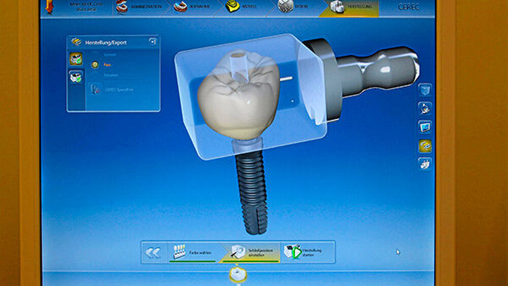
Task: Select the first milling unit icon in panel
Action: 76,59
